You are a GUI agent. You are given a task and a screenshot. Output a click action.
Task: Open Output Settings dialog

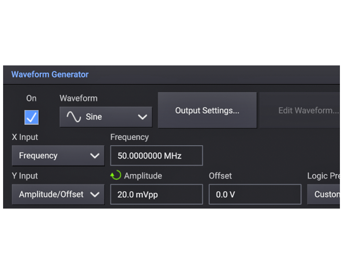click(x=207, y=111)
